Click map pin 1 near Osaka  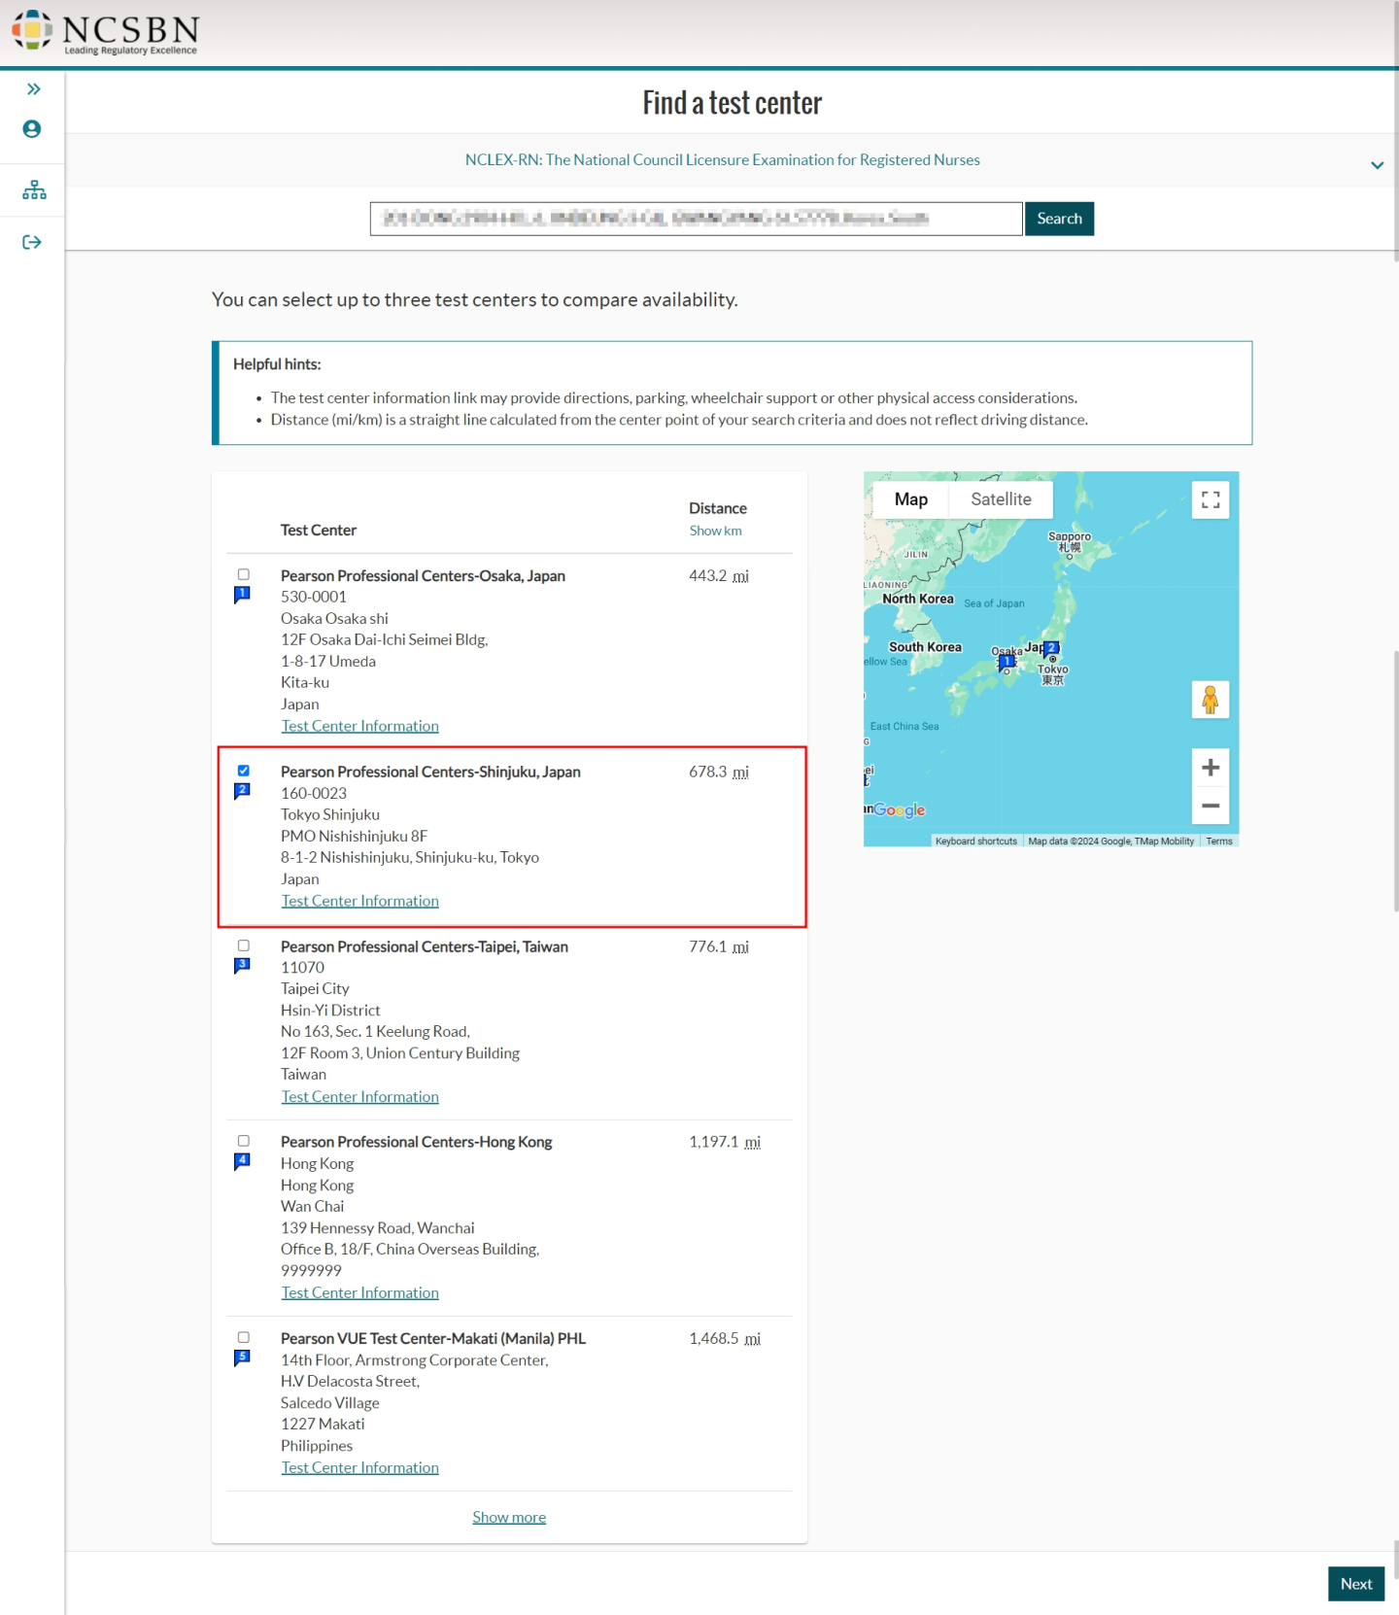1007,664
